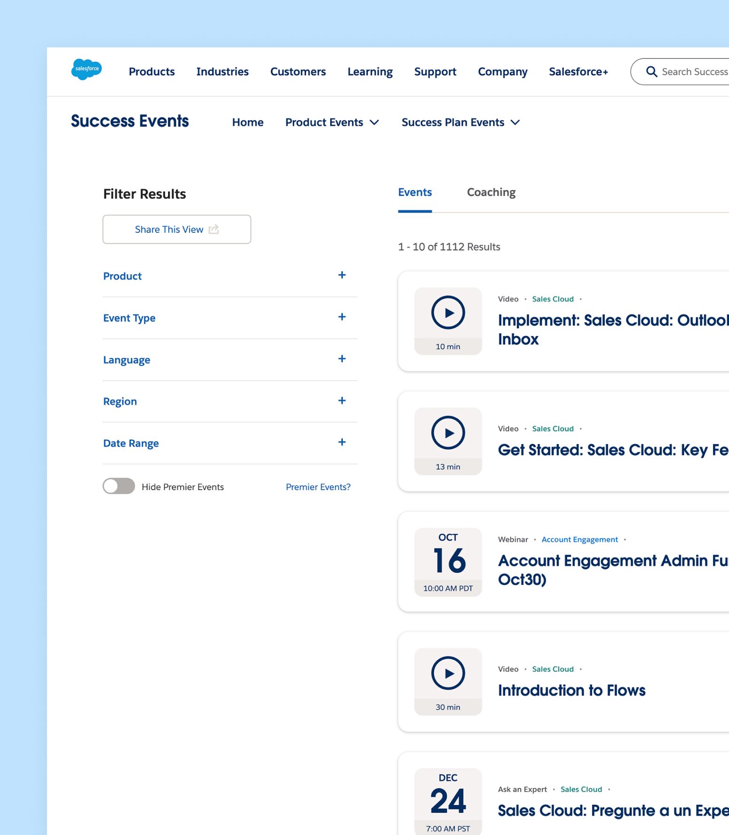Go to Home in Success Events nav
729x835 pixels.
(x=247, y=122)
